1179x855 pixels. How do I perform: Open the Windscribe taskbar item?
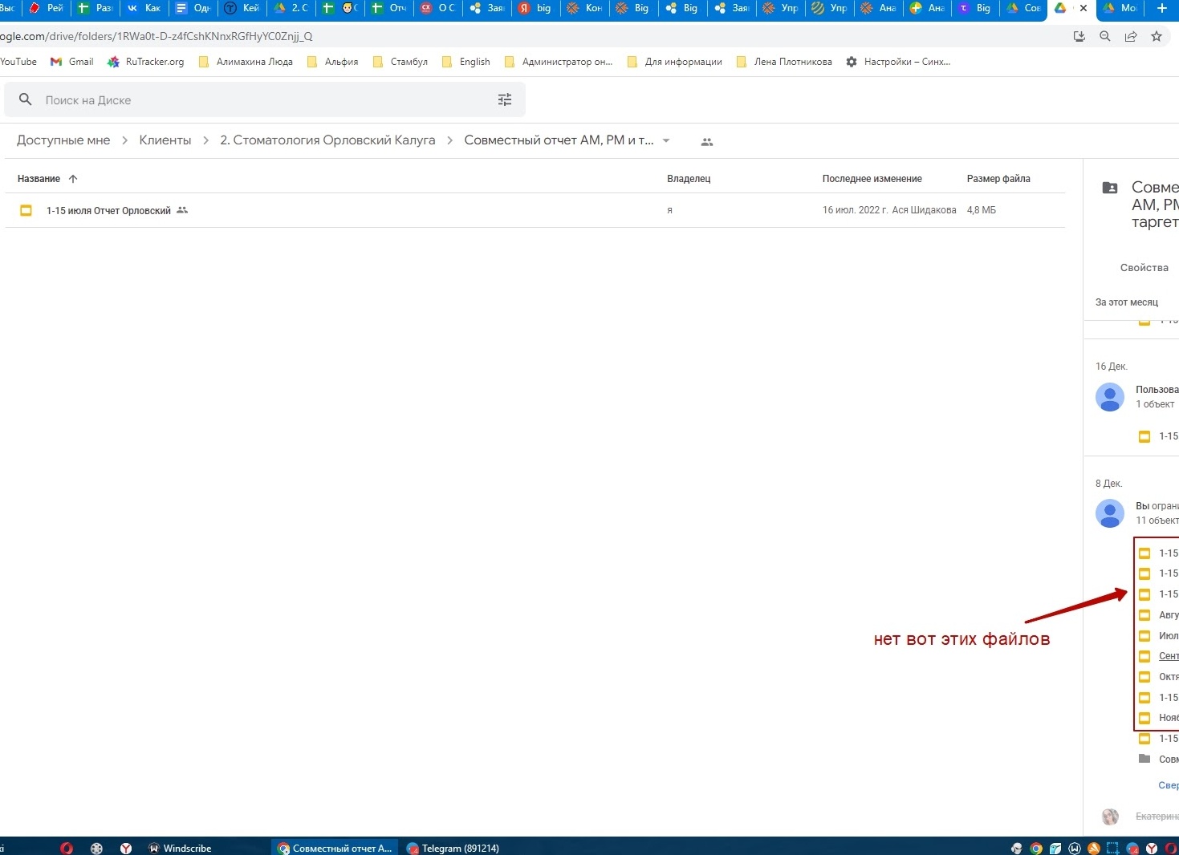tap(181, 848)
